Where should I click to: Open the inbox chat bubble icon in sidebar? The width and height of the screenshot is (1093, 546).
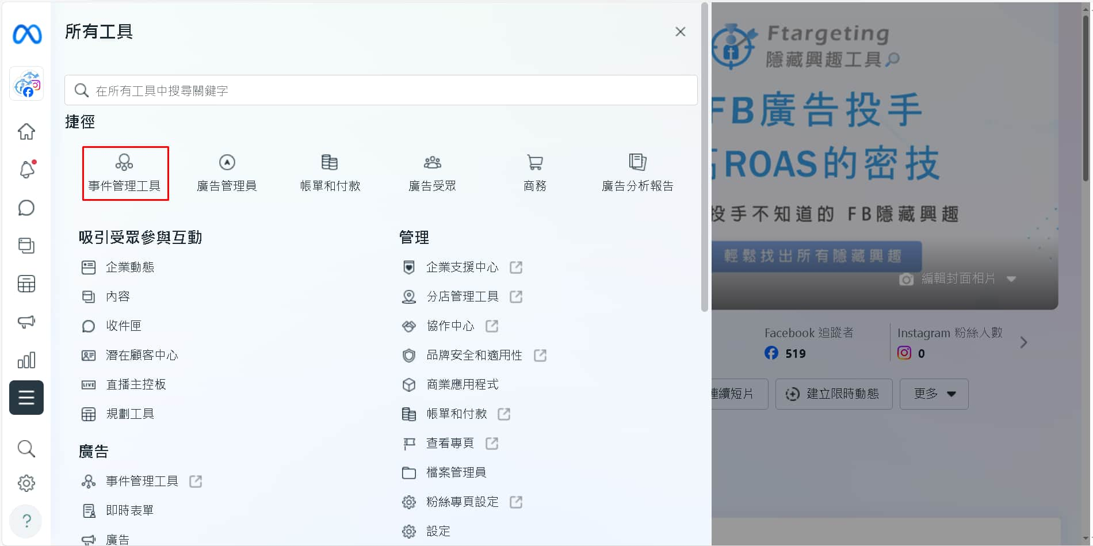click(x=26, y=208)
